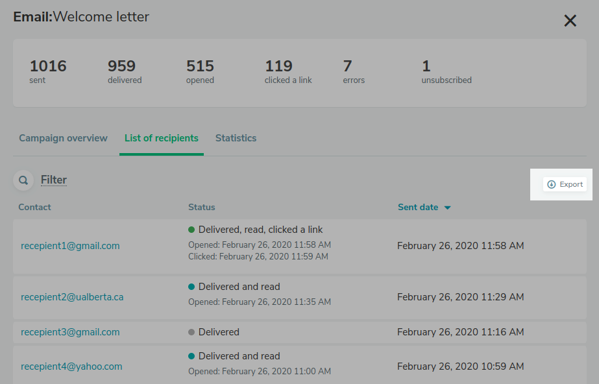Click the 7 errors stat

tap(354, 71)
